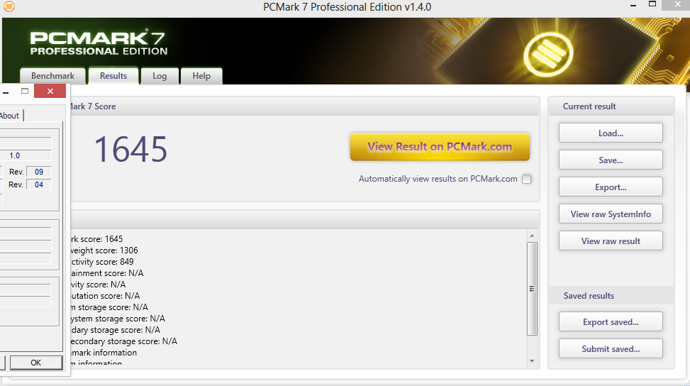Select the 'mark information' line
Viewport: 690px width, 386px height.
pyautogui.click(x=104, y=353)
